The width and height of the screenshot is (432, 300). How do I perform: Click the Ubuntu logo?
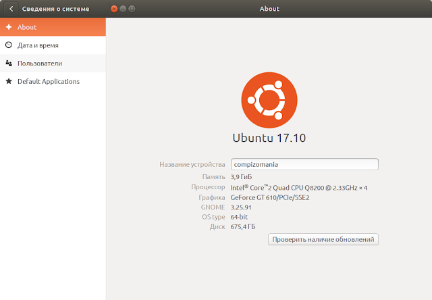point(269,100)
